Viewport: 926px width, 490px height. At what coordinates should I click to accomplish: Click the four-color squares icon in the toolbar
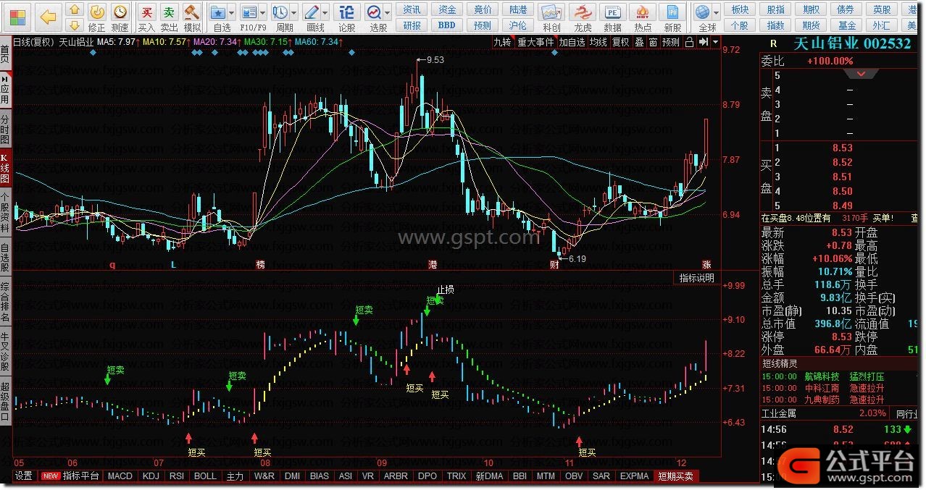coord(17,16)
